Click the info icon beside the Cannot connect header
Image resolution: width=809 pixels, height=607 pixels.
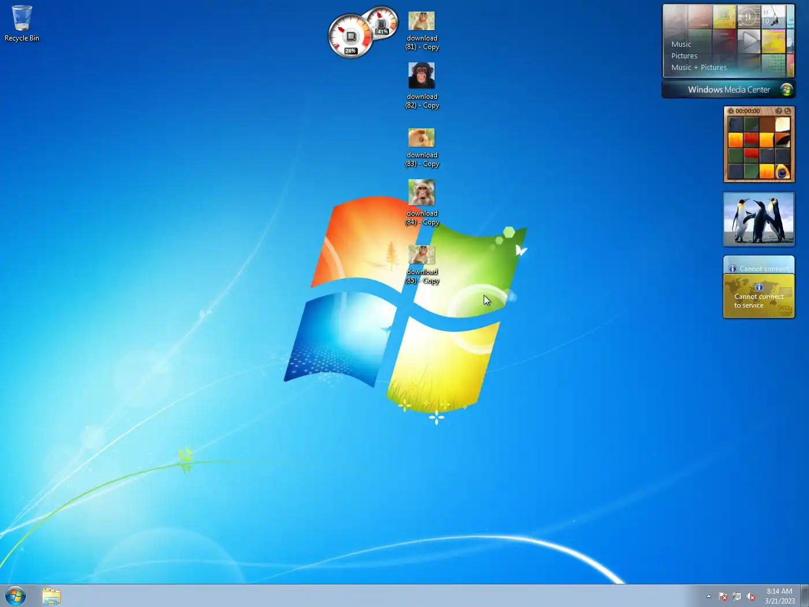(x=732, y=269)
